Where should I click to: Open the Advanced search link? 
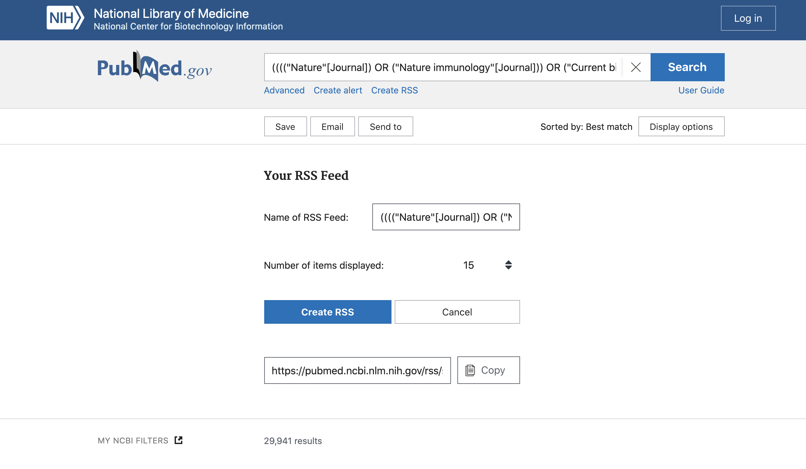[284, 90]
